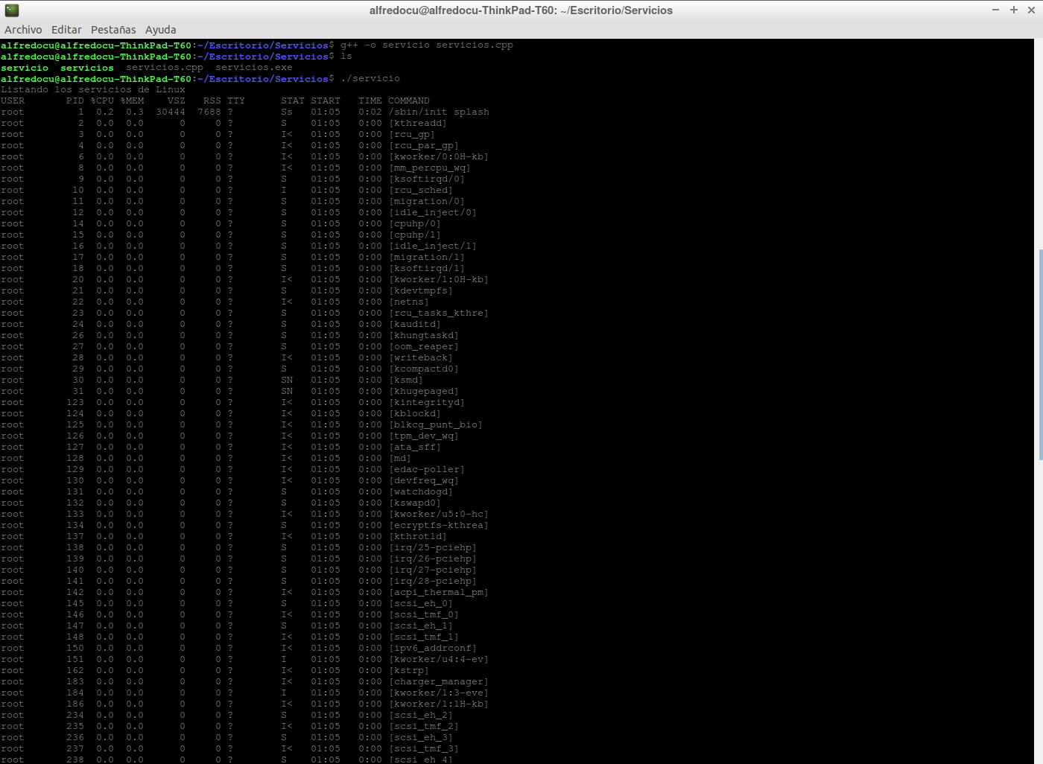
Task: Click the '[khungtaskd]' process entry
Action: tap(424, 336)
